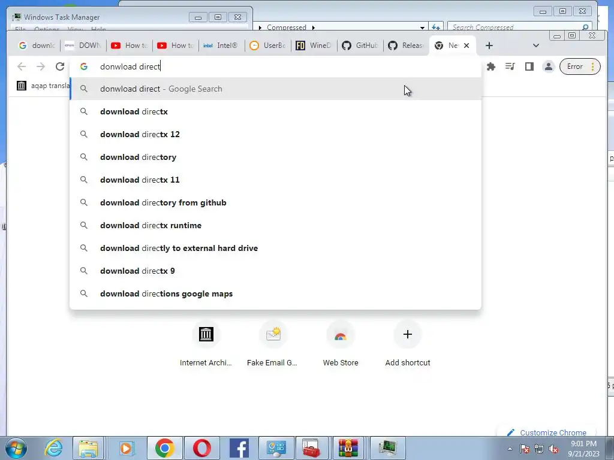This screenshot has height=460, width=614.
Task: Open WinRAR on the taskbar
Action: point(348,448)
